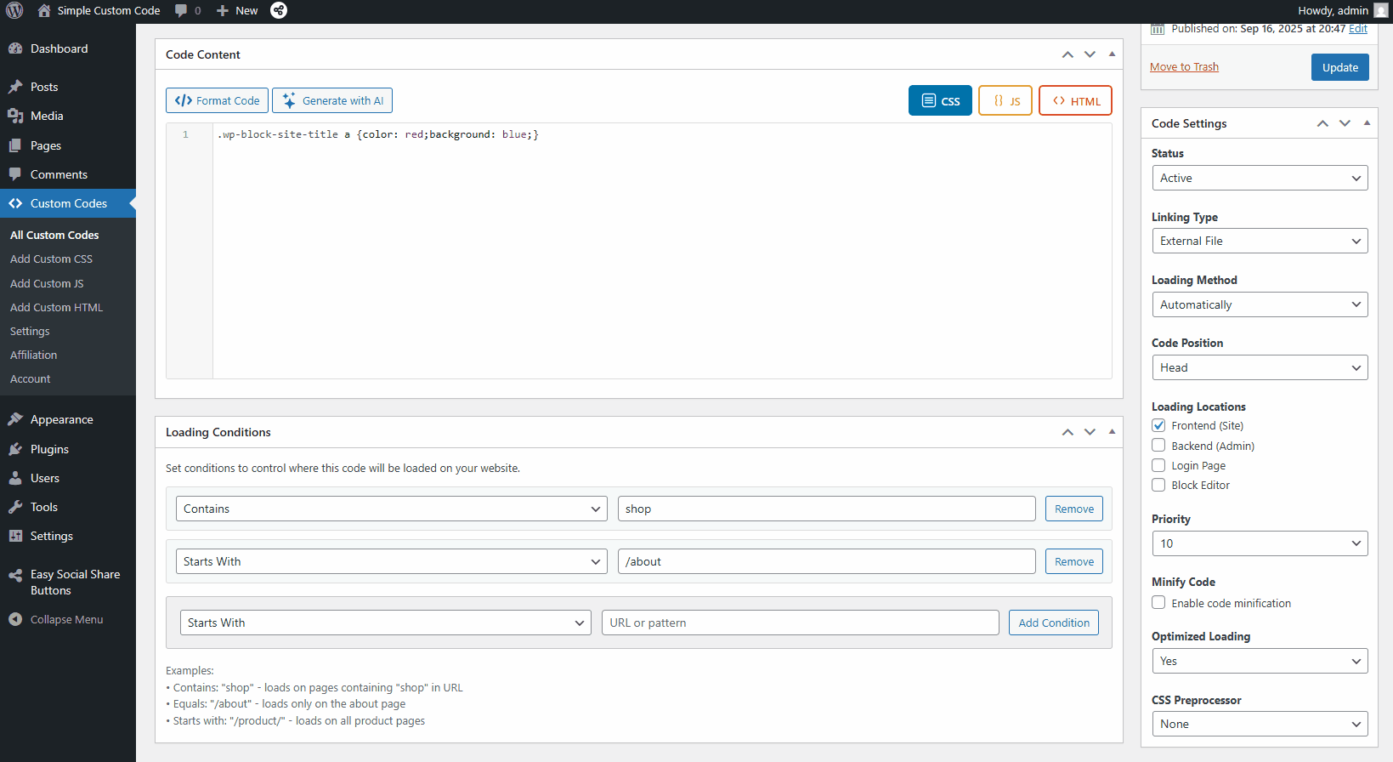
Task: Enable Block Editor loading location
Action: (x=1158, y=485)
